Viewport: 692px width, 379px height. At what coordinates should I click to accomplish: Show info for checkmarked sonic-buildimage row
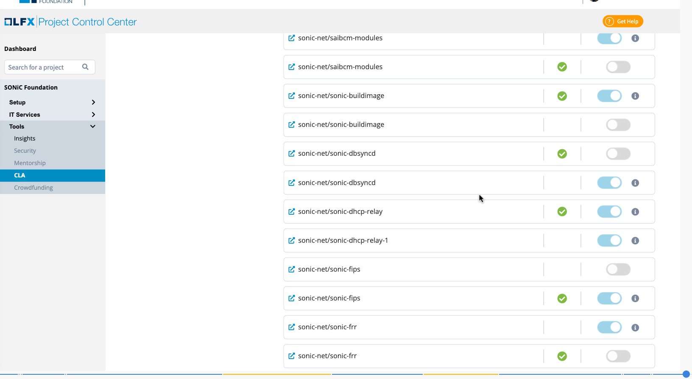pyautogui.click(x=635, y=96)
